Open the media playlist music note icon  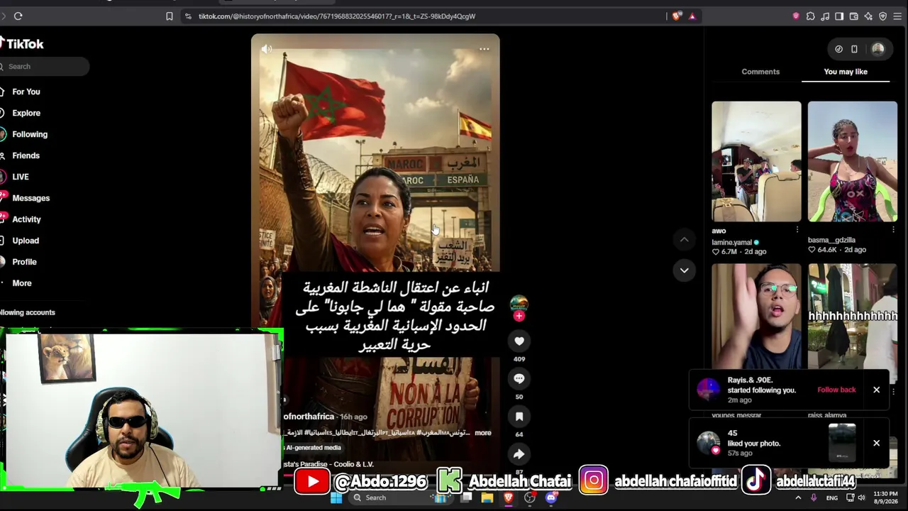[x=825, y=16]
